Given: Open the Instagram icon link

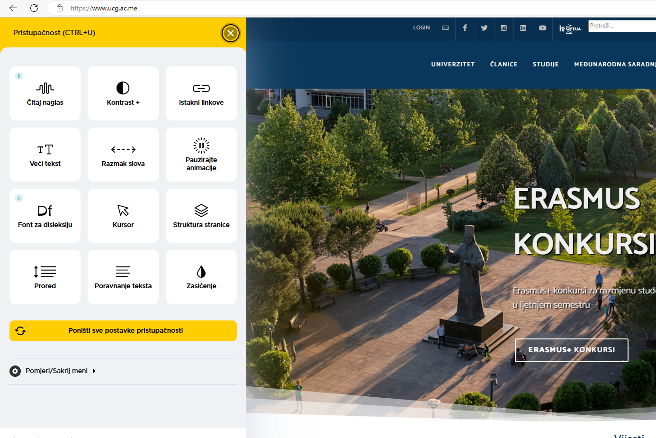Looking at the screenshot, I should click(503, 28).
